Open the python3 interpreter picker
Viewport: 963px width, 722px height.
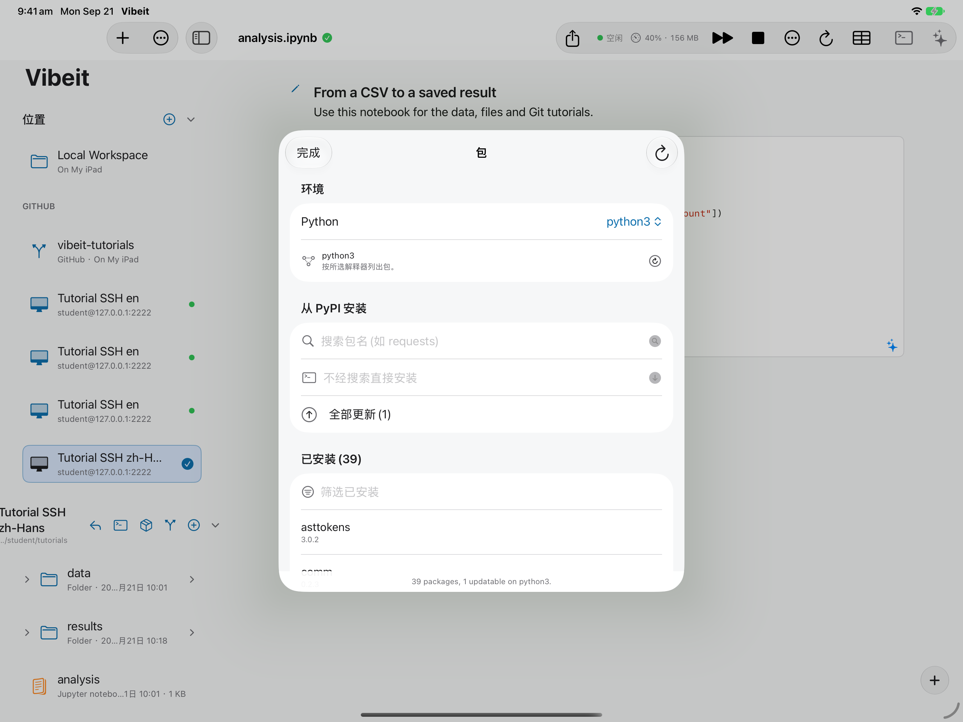633,221
